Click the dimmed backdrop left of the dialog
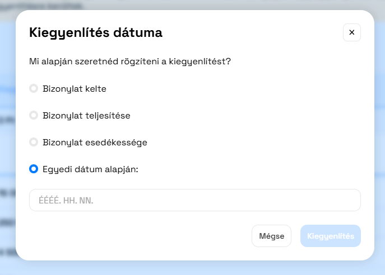The width and height of the screenshot is (385, 275). pos(7,140)
